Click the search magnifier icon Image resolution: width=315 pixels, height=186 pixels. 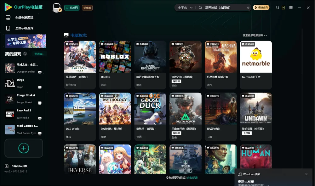pos(200,8)
